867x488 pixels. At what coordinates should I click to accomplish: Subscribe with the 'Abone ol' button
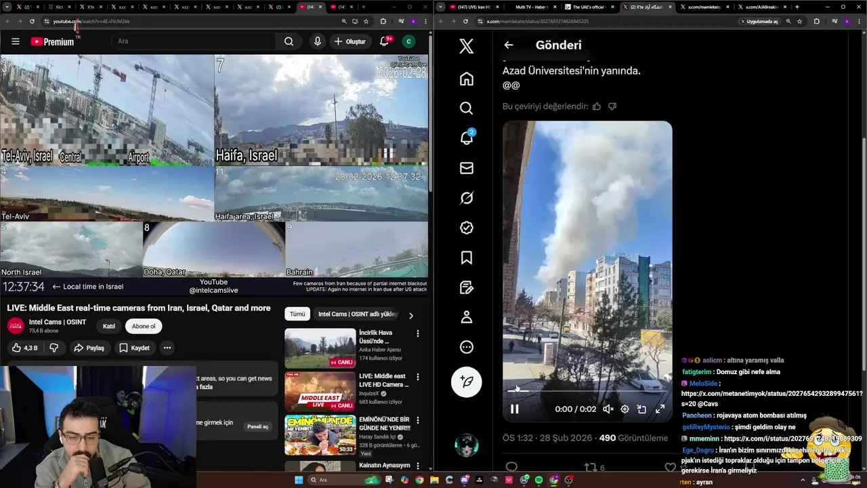click(x=144, y=326)
